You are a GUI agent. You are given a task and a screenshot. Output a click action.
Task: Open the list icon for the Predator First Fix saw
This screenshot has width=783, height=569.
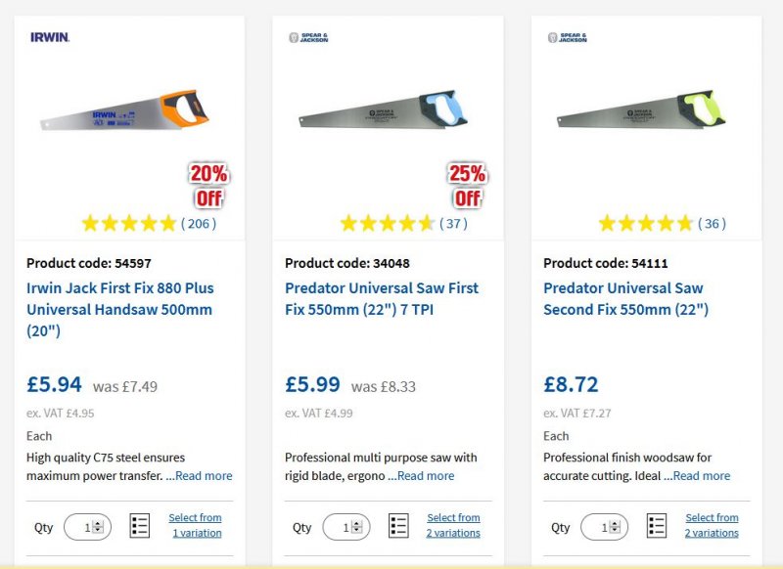point(398,526)
